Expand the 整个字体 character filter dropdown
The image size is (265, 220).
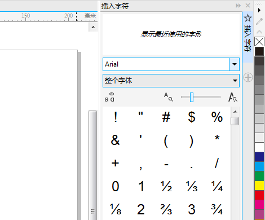(171, 81)
